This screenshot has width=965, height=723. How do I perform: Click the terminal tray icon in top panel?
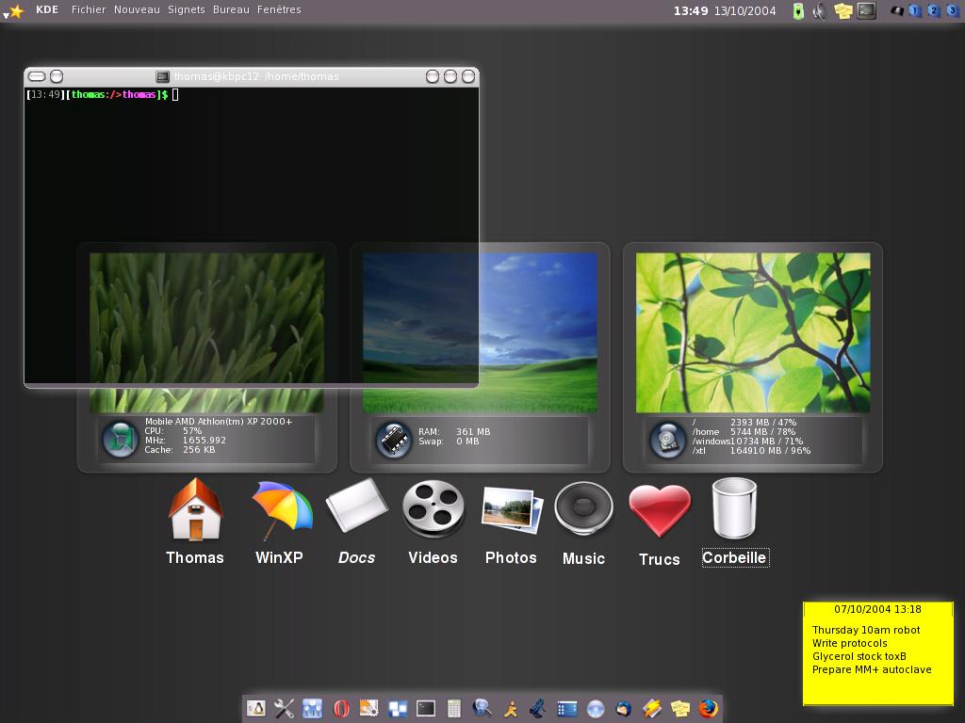tap(867, 10)
